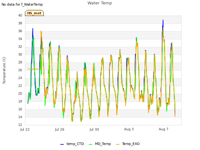Click the Aug 7 x-axis label
The image size is (200, 150).
tap(163, 129)
